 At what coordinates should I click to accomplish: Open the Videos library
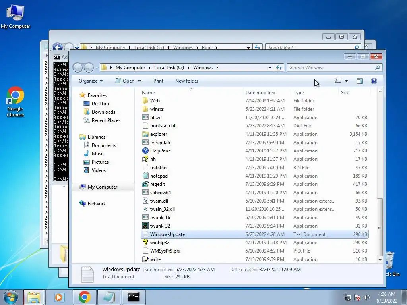coord(99,170)
